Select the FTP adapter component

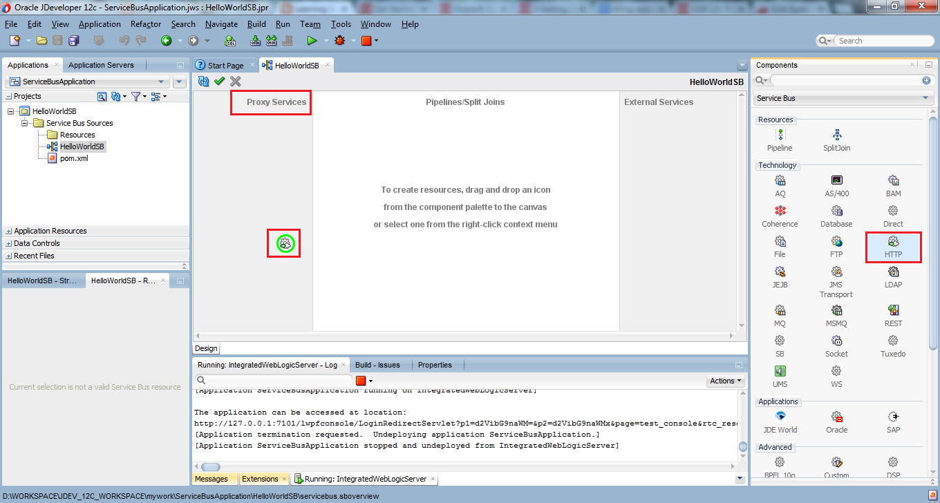click(x=836, y=246)
